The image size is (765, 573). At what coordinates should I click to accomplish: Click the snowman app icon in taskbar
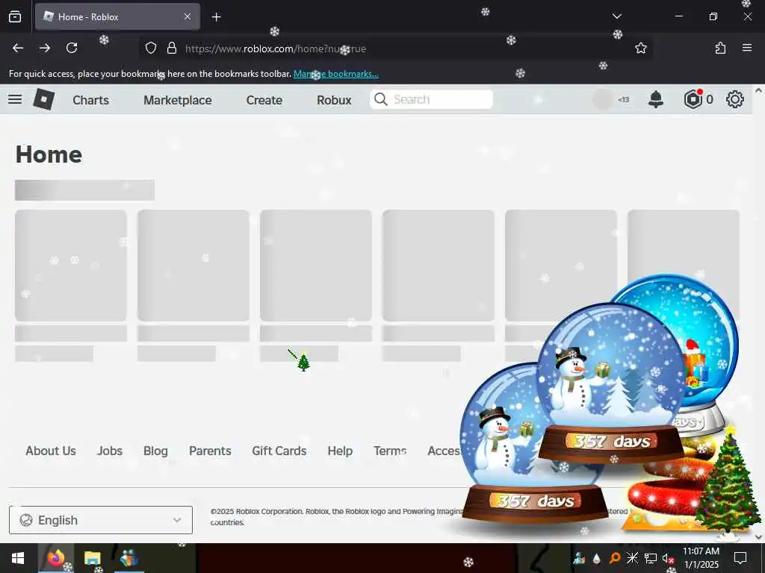tap(128, 558)
